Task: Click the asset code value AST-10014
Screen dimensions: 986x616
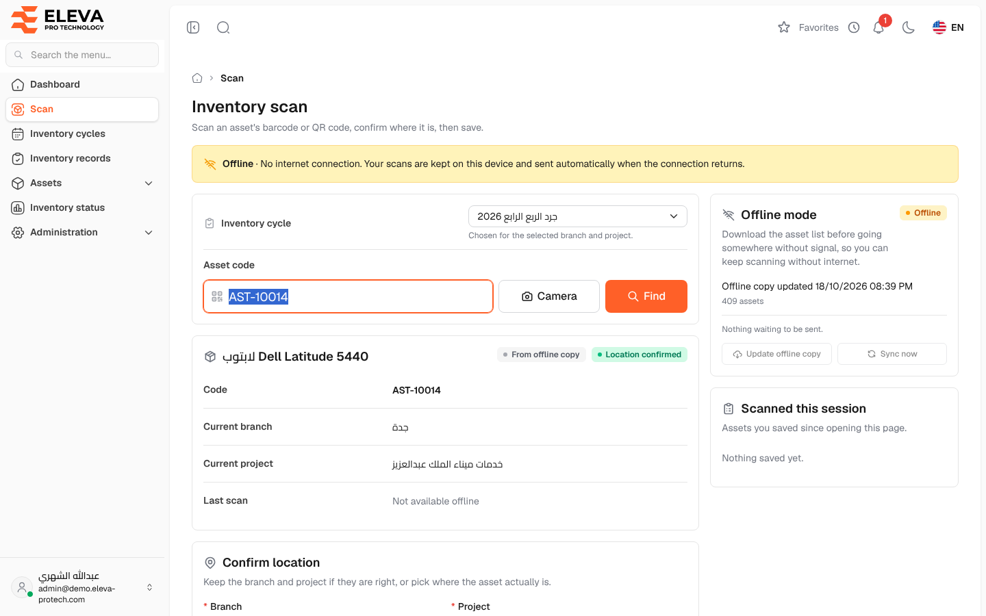Action: (x=416, y=390)
